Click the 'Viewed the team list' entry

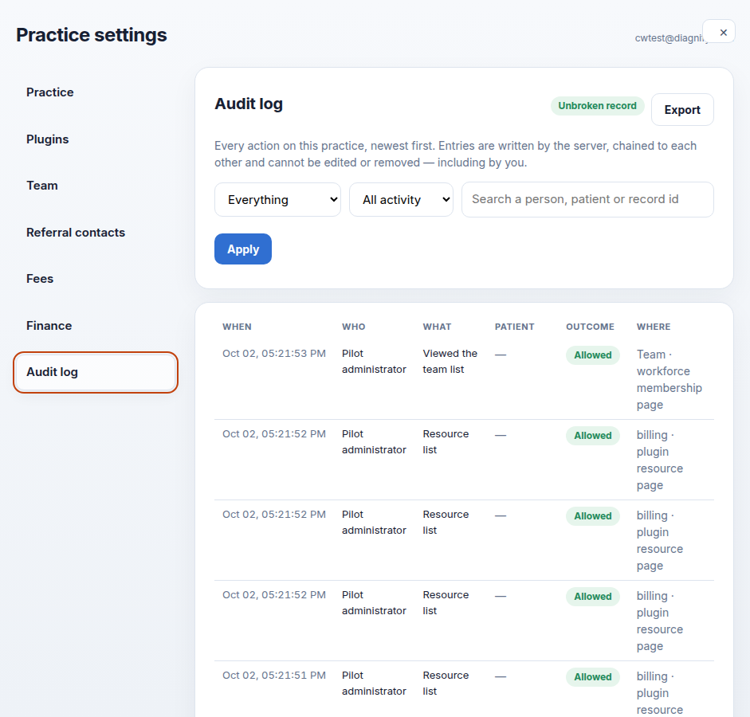click(450, 362)
